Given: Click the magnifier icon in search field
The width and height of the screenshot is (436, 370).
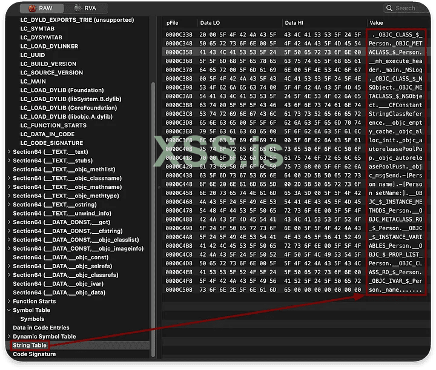Looking at the screenshot, I should coord(389,8).
